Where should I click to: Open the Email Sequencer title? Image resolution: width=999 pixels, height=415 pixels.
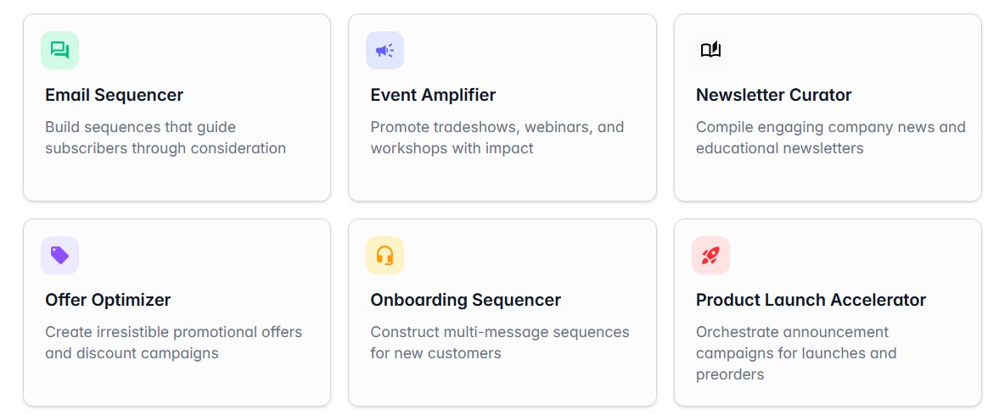tap(114, 95)
